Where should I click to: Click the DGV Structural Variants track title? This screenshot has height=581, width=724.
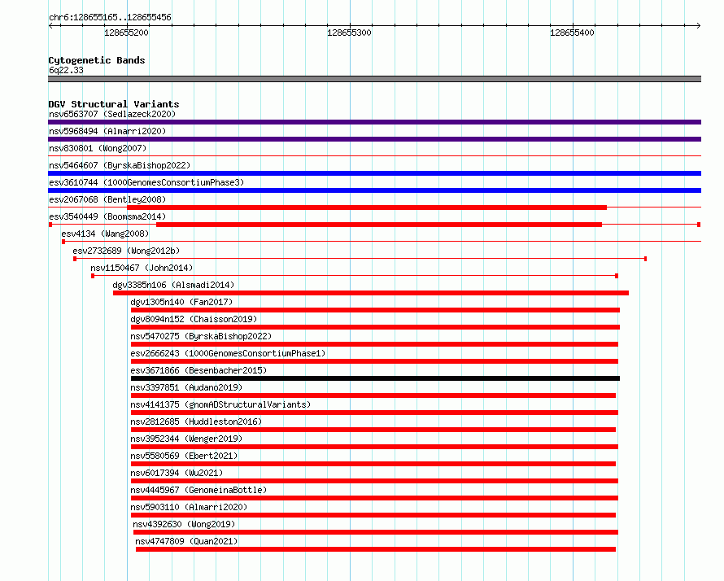click(114, 104)
